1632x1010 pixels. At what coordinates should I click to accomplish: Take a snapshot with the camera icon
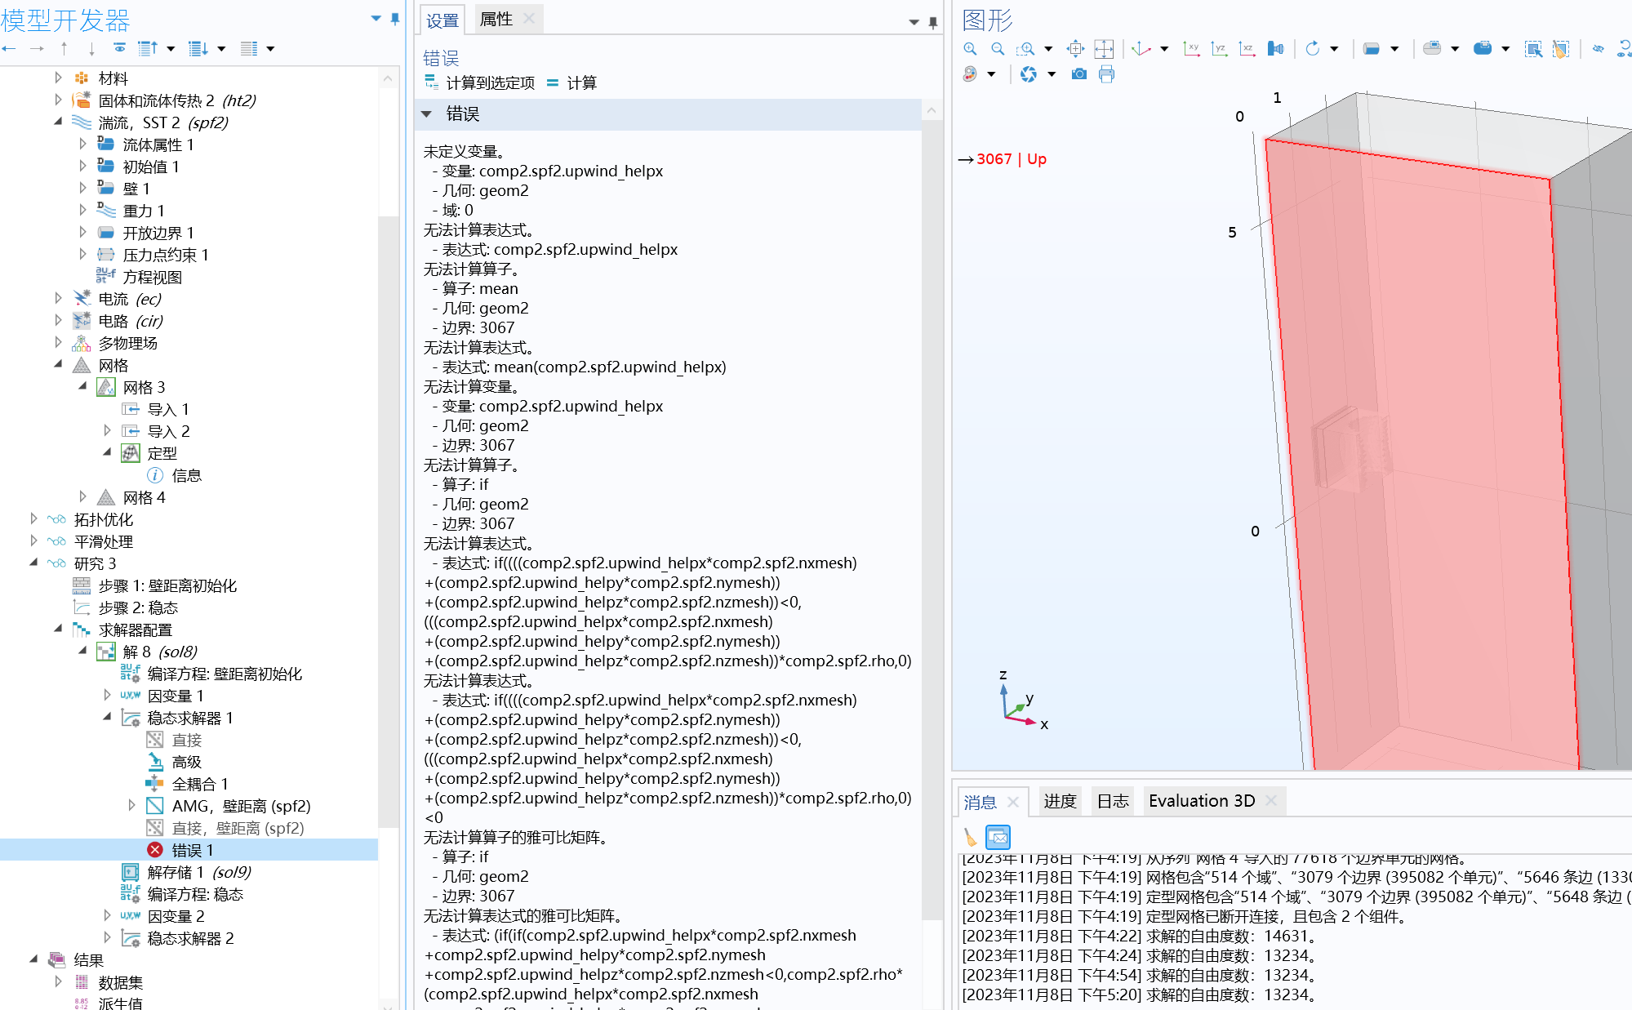pyautogui.click(x=1079, y=74)
